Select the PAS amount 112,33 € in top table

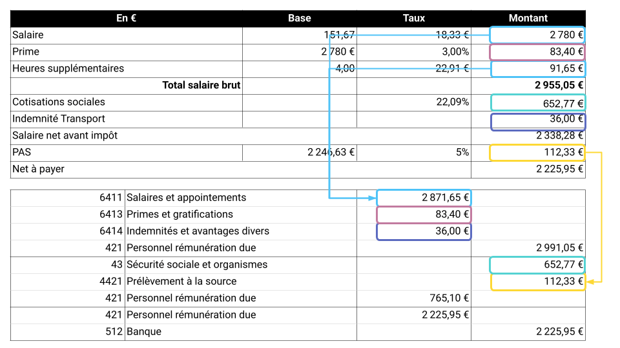coord(537,153)
